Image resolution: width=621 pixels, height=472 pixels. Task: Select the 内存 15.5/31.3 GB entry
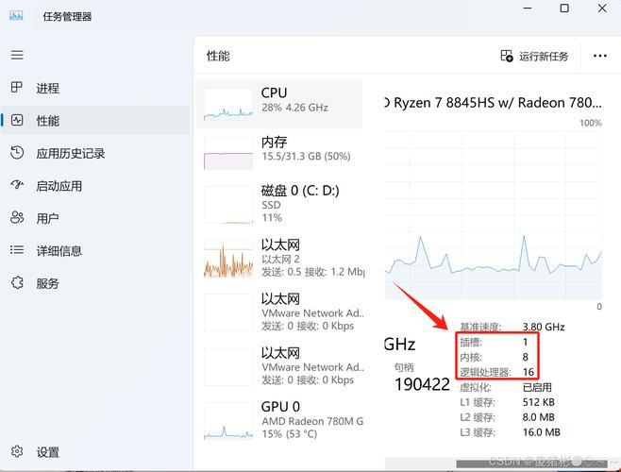coord(279,153)
